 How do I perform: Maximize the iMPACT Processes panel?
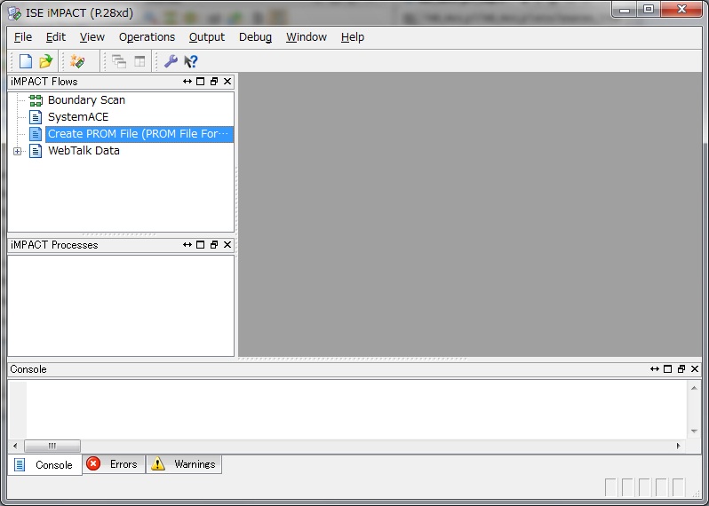point(200,244)
